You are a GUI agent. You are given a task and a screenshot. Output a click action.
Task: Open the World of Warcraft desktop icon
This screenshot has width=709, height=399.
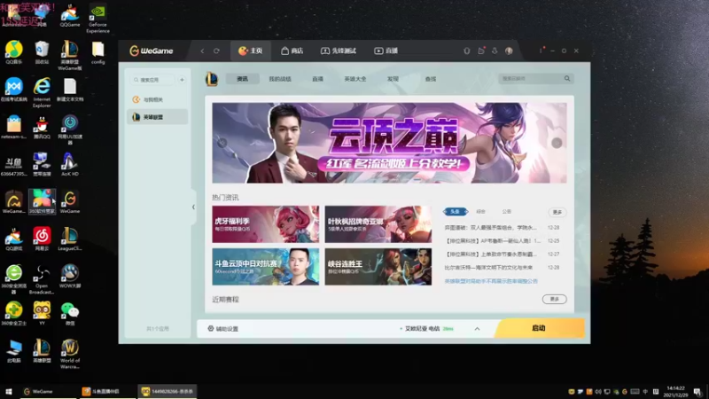pyautogui.click(x=70, y=354)
